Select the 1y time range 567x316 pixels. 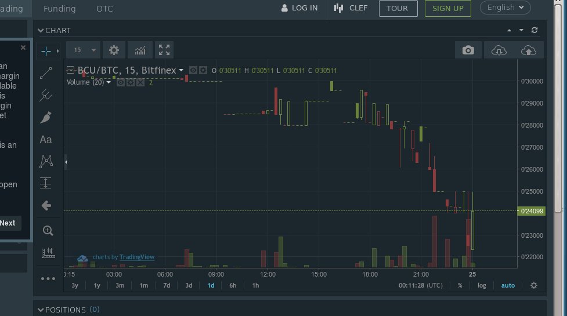[x=97, y=285]
